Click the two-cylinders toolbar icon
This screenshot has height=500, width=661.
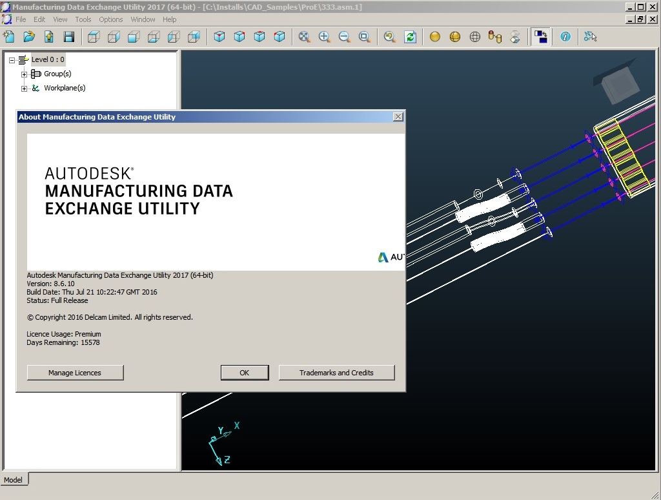tap(495, 37)
